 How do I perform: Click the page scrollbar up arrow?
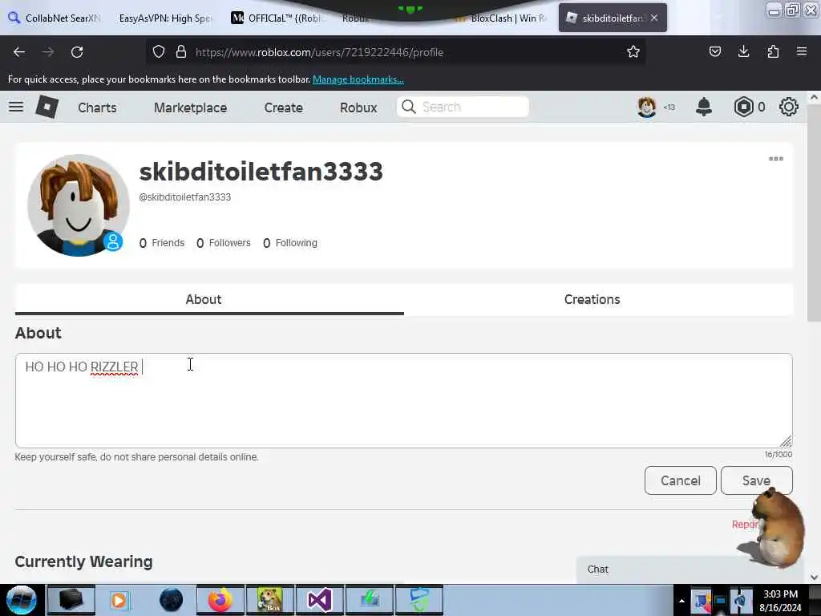[x=814, y=97]
